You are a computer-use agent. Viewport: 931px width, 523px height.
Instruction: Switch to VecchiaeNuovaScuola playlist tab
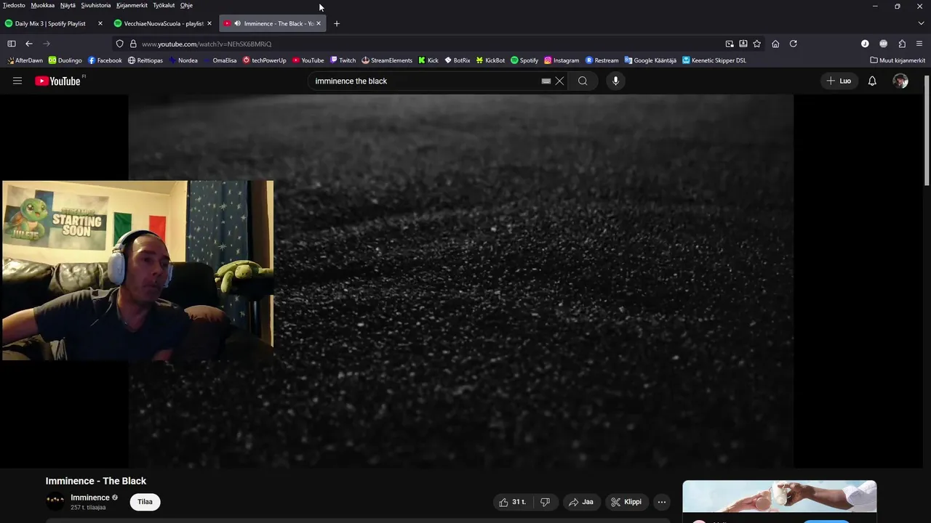coord(161,23)
